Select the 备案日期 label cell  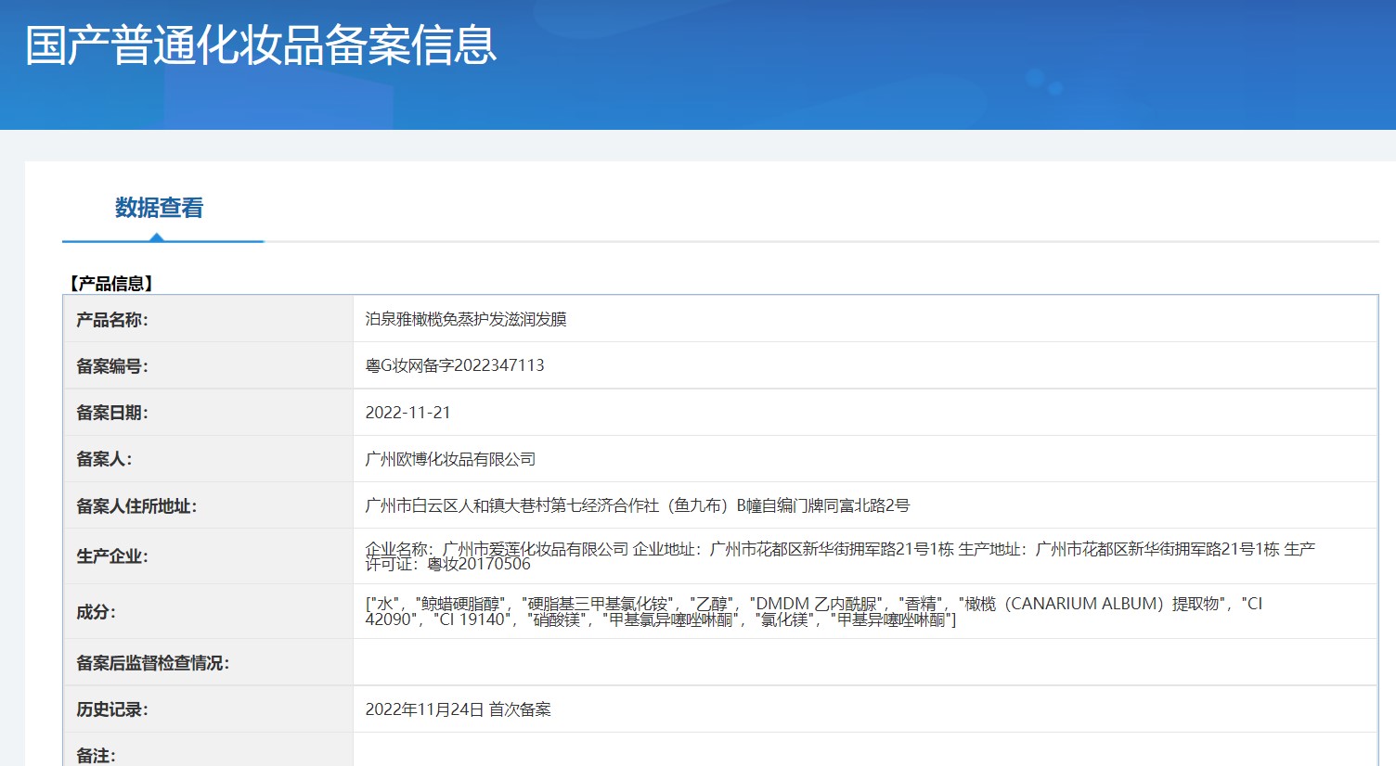click(208, 412)
